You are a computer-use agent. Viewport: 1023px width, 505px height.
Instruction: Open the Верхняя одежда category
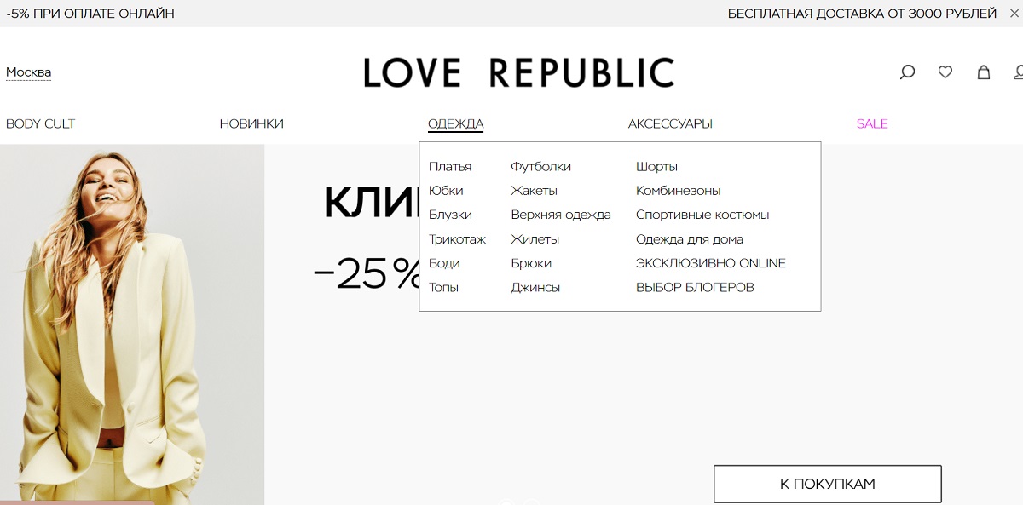(x=561, y=215)
